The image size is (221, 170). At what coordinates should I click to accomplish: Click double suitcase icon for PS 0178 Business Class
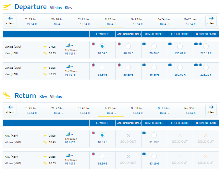tap(198, 65)
